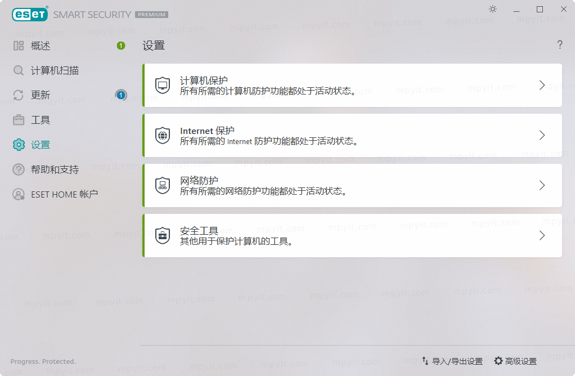The width and height of the screenshot is (575, 376).
Task: Open the 计算机保护 title link
Action: pyautogui.click(x=204, y=80)
